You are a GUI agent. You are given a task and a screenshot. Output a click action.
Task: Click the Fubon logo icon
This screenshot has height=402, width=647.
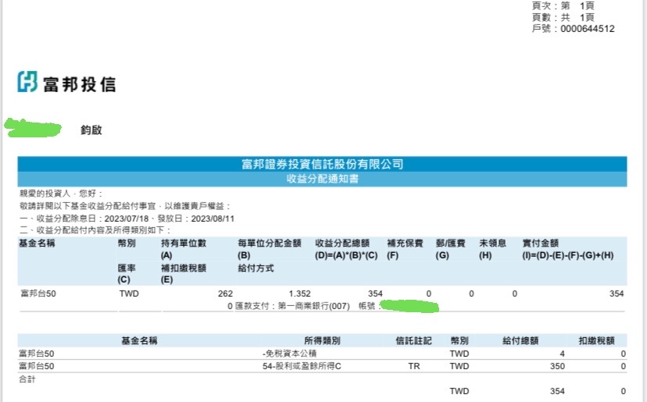click(27, 82)
